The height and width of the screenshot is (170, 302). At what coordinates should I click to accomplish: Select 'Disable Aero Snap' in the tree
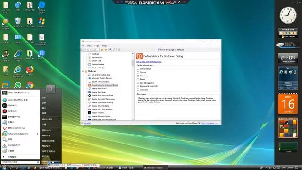click(99, 92)
